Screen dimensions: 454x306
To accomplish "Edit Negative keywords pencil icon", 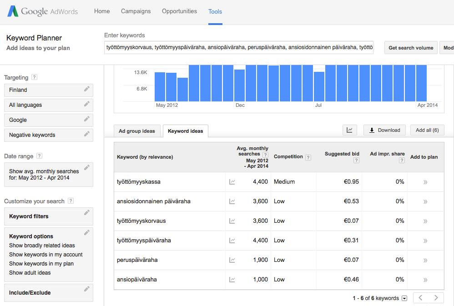I will pos(86,134).
